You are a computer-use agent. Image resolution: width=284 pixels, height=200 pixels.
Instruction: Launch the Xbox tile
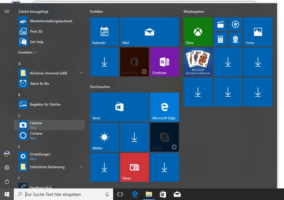point(198,32)
